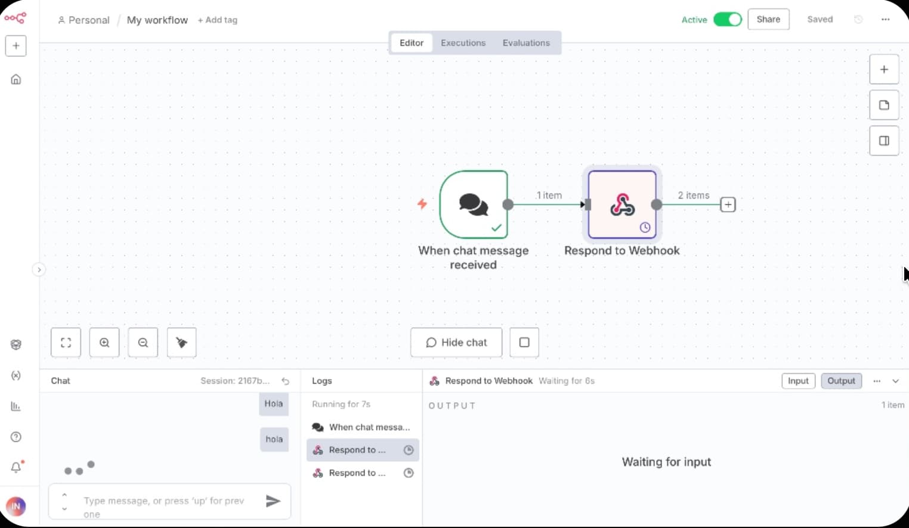Image resolution: width=909 pixels, height=528 pixels.
Task: Click the chat message input field
Action: pyautogui.click(x=164, y=501)
